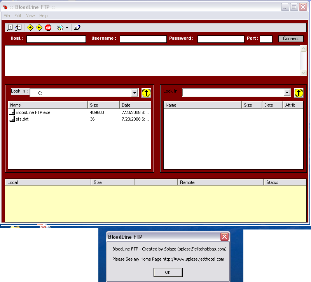Open the View menu
Image resolution: width=311 pixels, height=282 pixels.
[x=30, y=16]
